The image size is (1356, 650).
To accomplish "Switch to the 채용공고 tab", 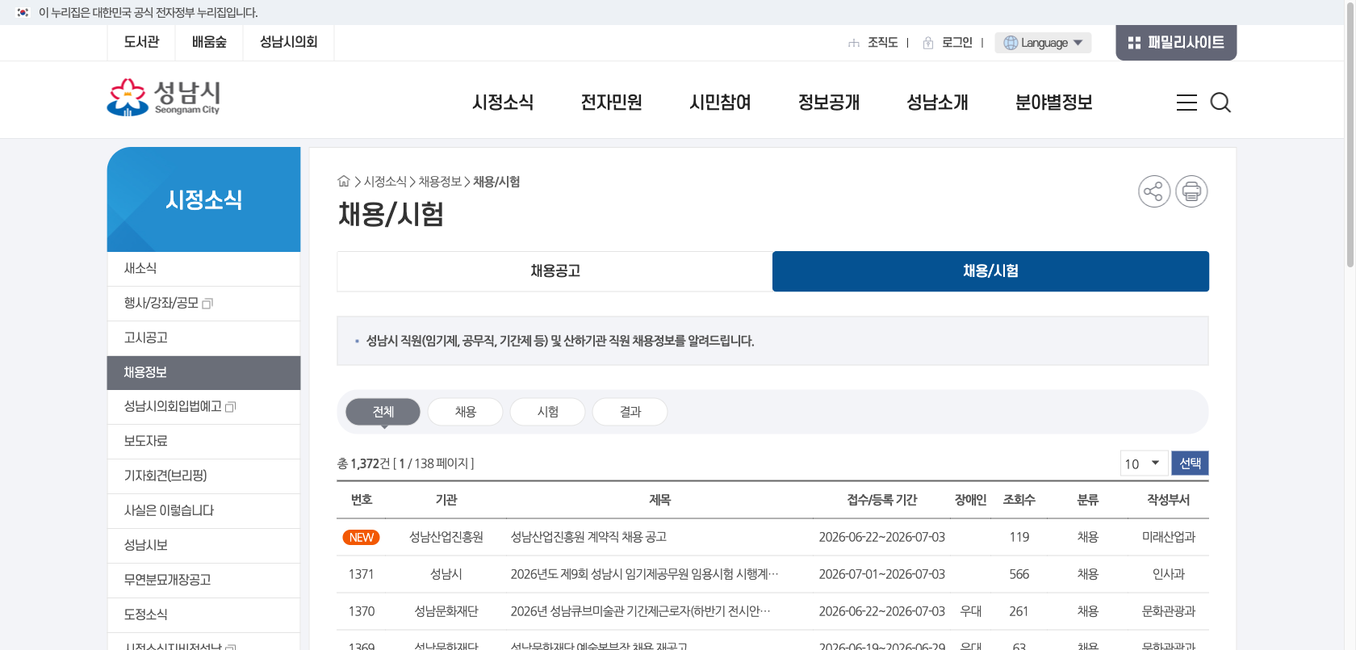I will coord(555,271).
